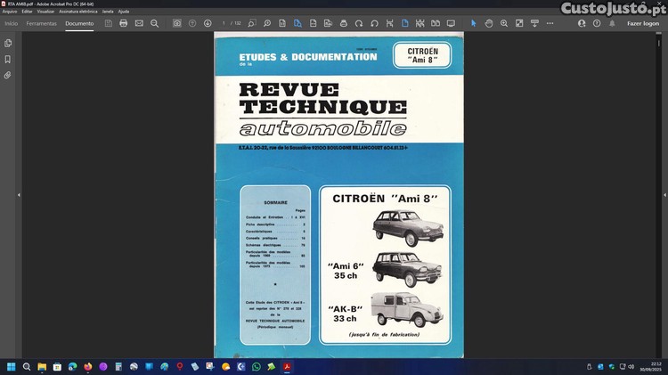Viewport: 668px width, 375px height.
Task: Open the find text magnifier tool
Action: click(155, 23)
